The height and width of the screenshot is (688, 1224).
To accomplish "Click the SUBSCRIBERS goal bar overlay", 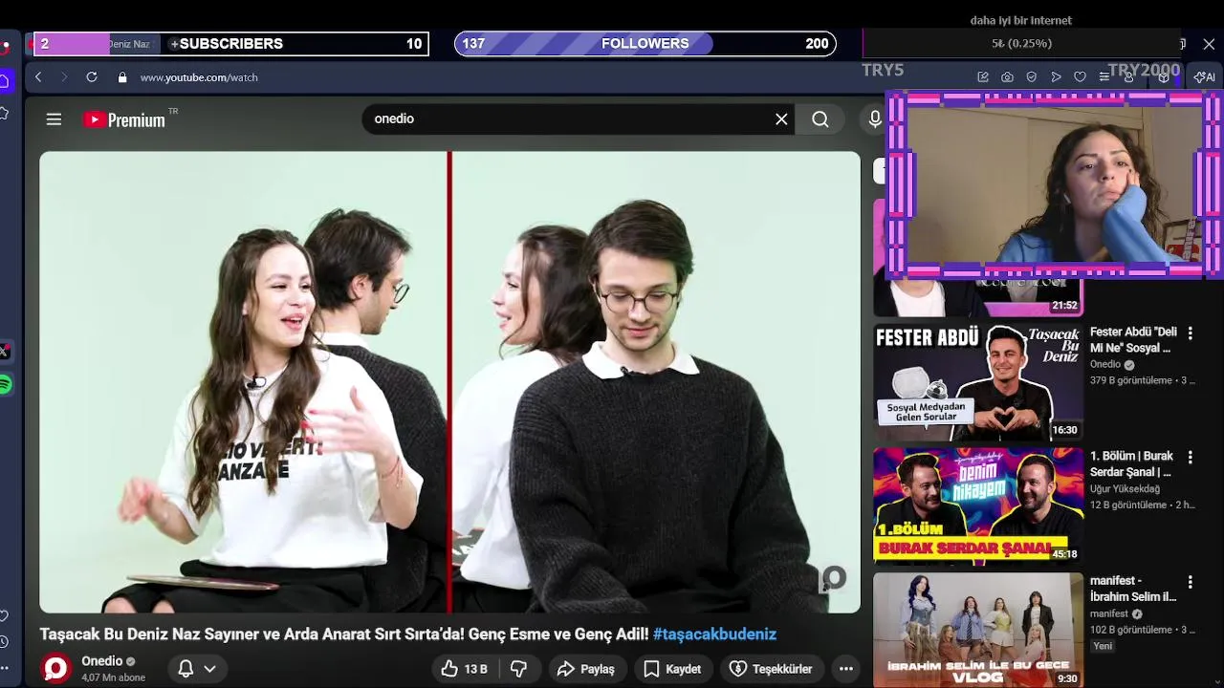I will point(229,44).
